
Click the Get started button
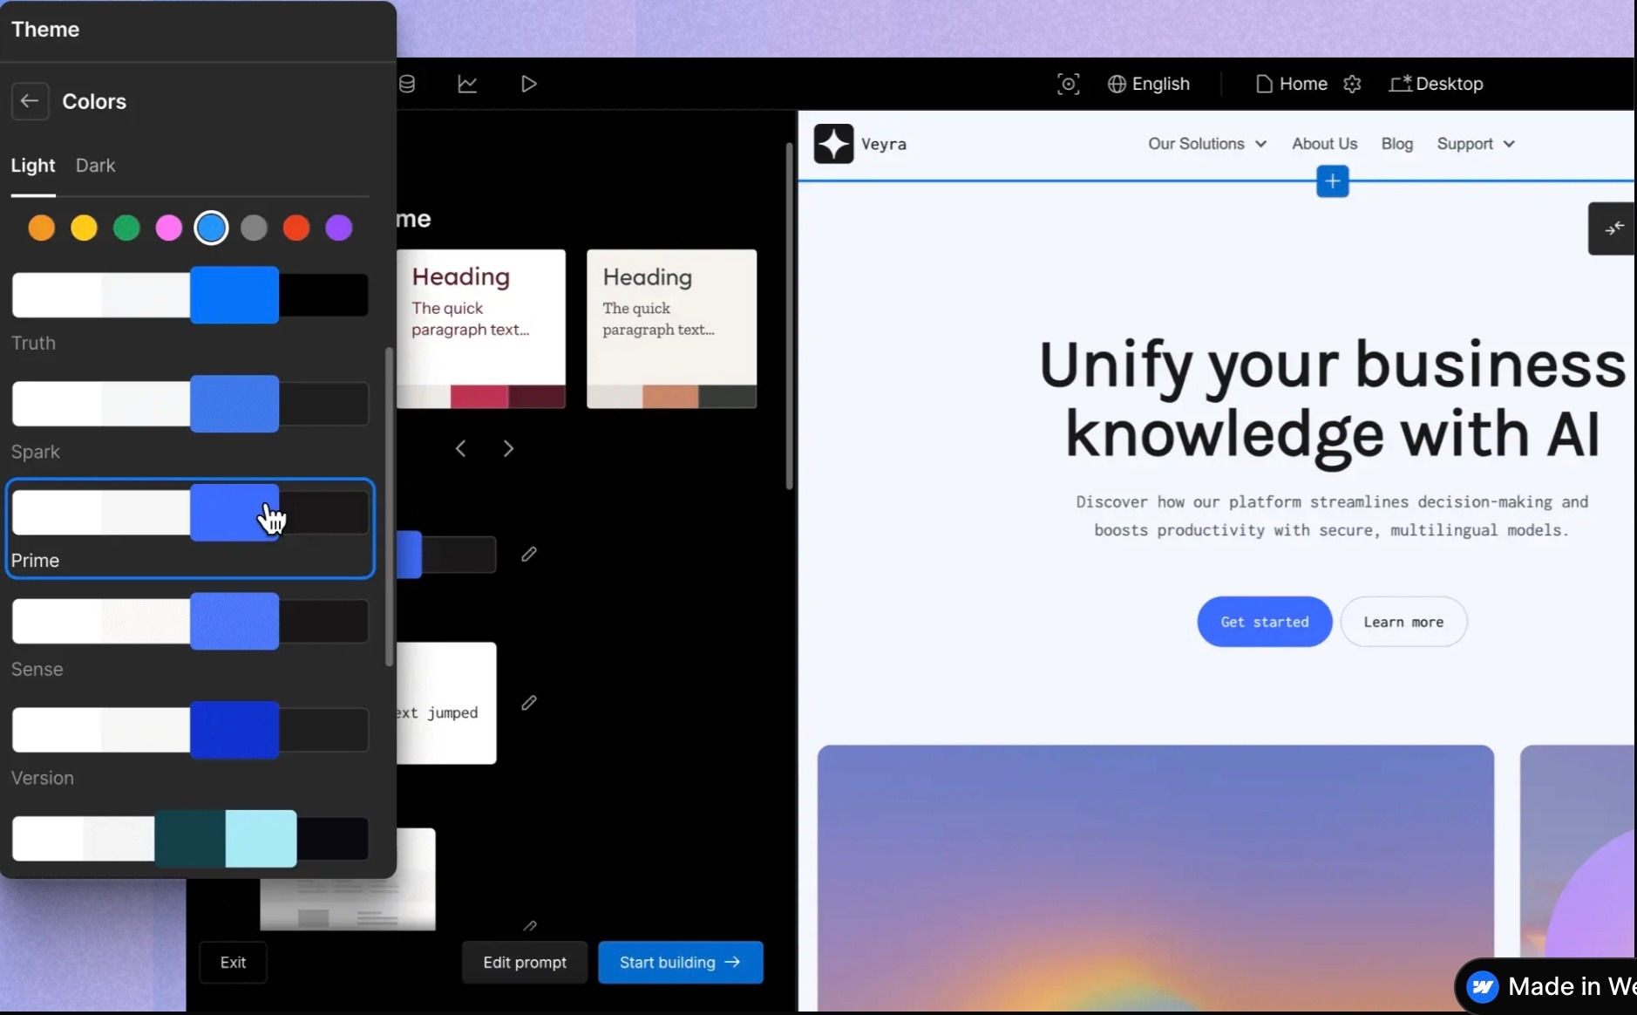click(1264, 622)
